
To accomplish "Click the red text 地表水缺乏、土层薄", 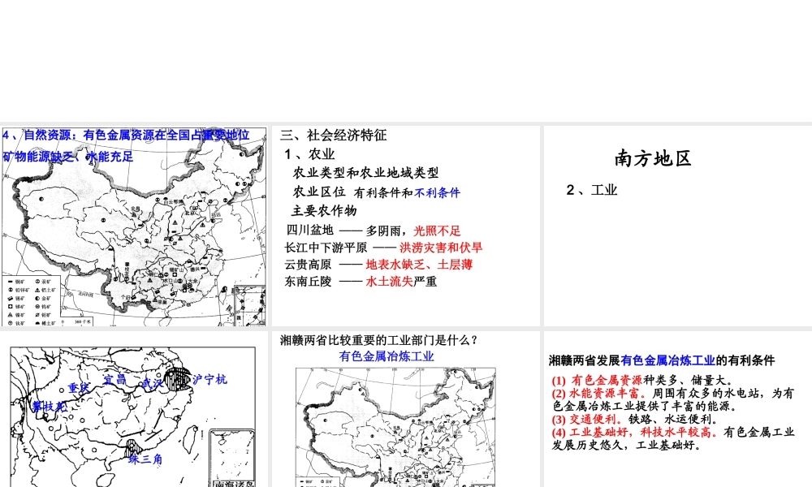I will (419, 265).
